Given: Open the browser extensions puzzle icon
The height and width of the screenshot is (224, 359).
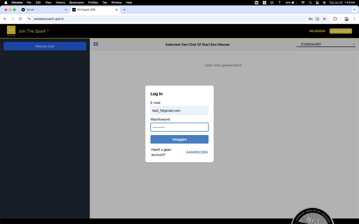Looking at the screenshot, I should click(x=335, y=19).
